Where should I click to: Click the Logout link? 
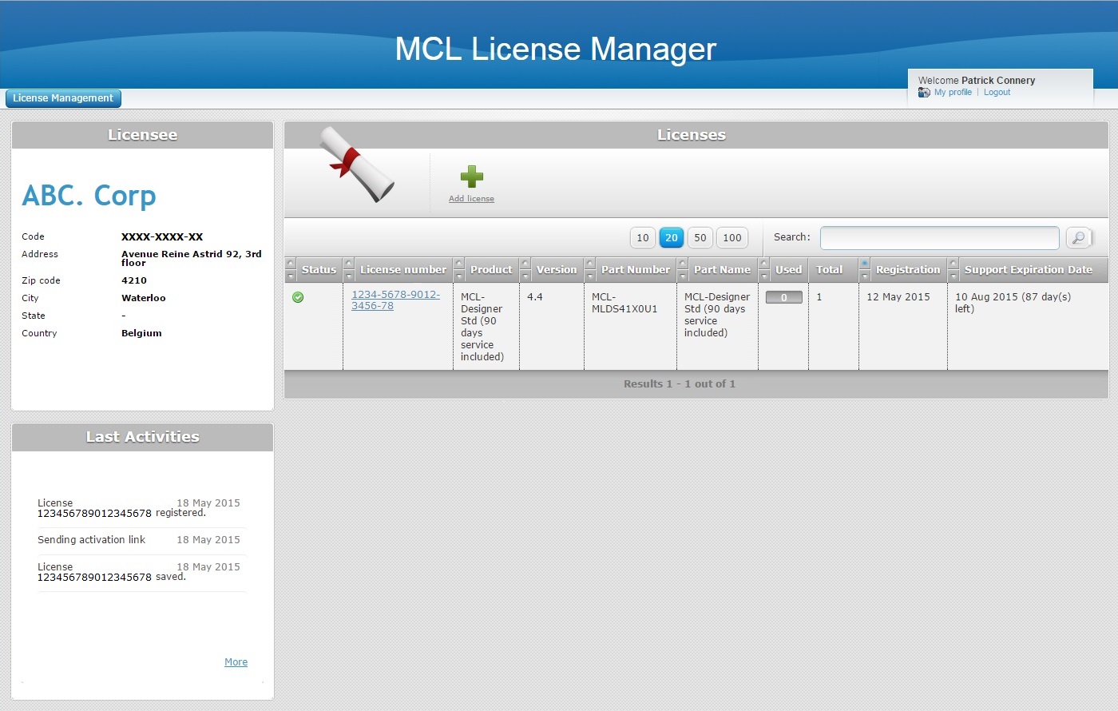[x=997, y=93]
